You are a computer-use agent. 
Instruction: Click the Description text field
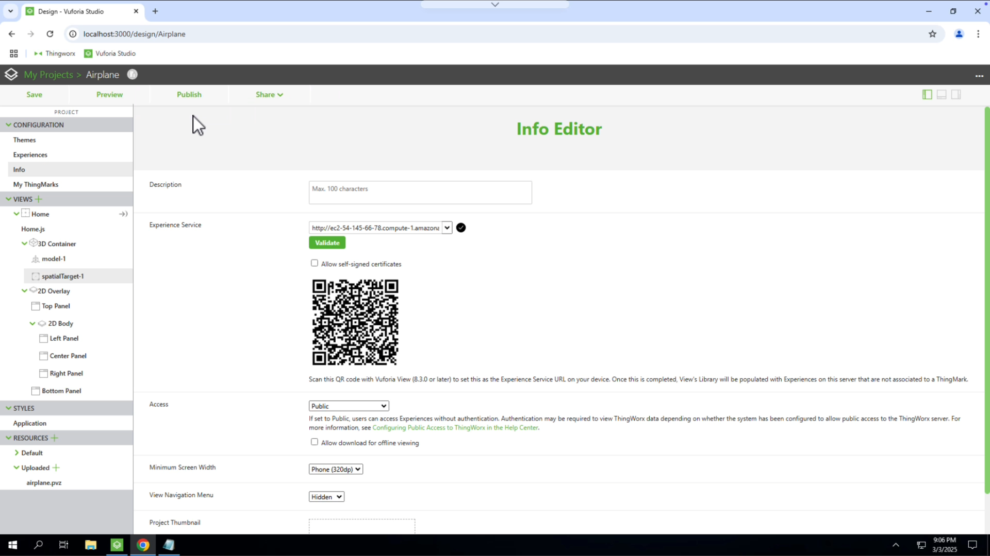pyautogui.click(x=420, y=193)
